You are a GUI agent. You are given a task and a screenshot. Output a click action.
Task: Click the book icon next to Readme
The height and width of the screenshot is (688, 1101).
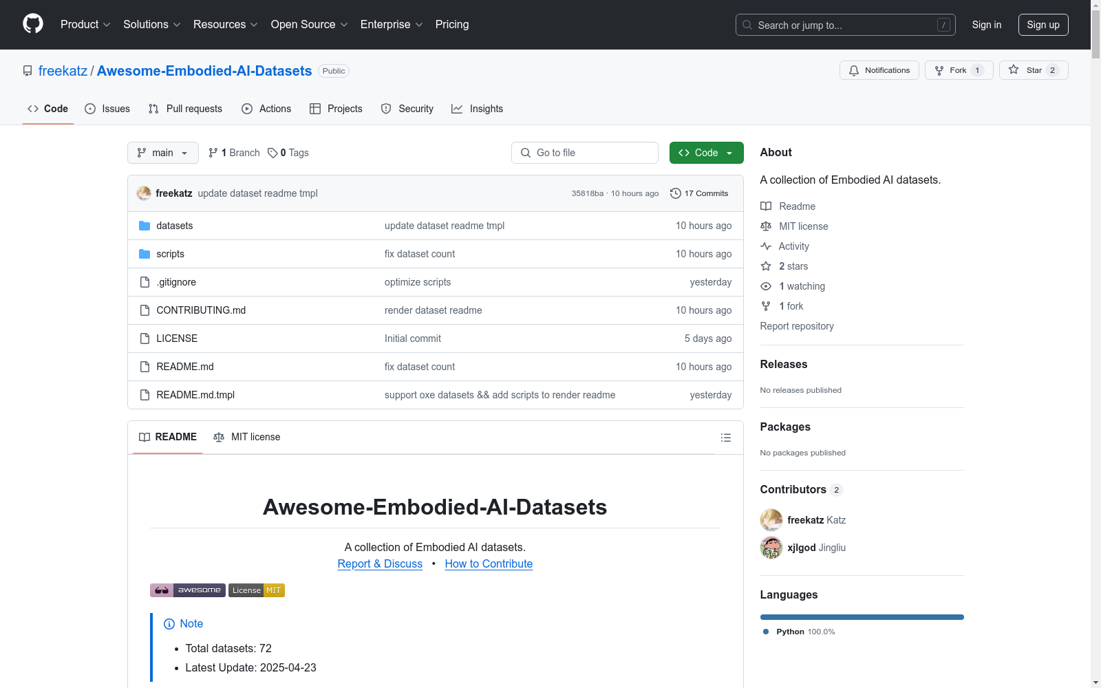[766, 206]
